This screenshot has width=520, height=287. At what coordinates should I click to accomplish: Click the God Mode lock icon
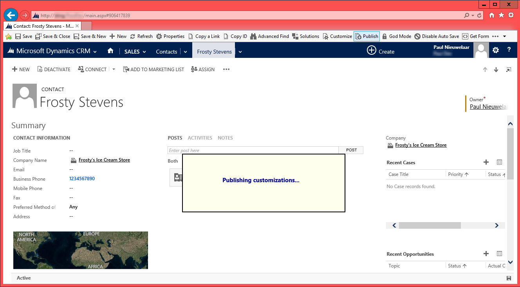pos(385,36)
